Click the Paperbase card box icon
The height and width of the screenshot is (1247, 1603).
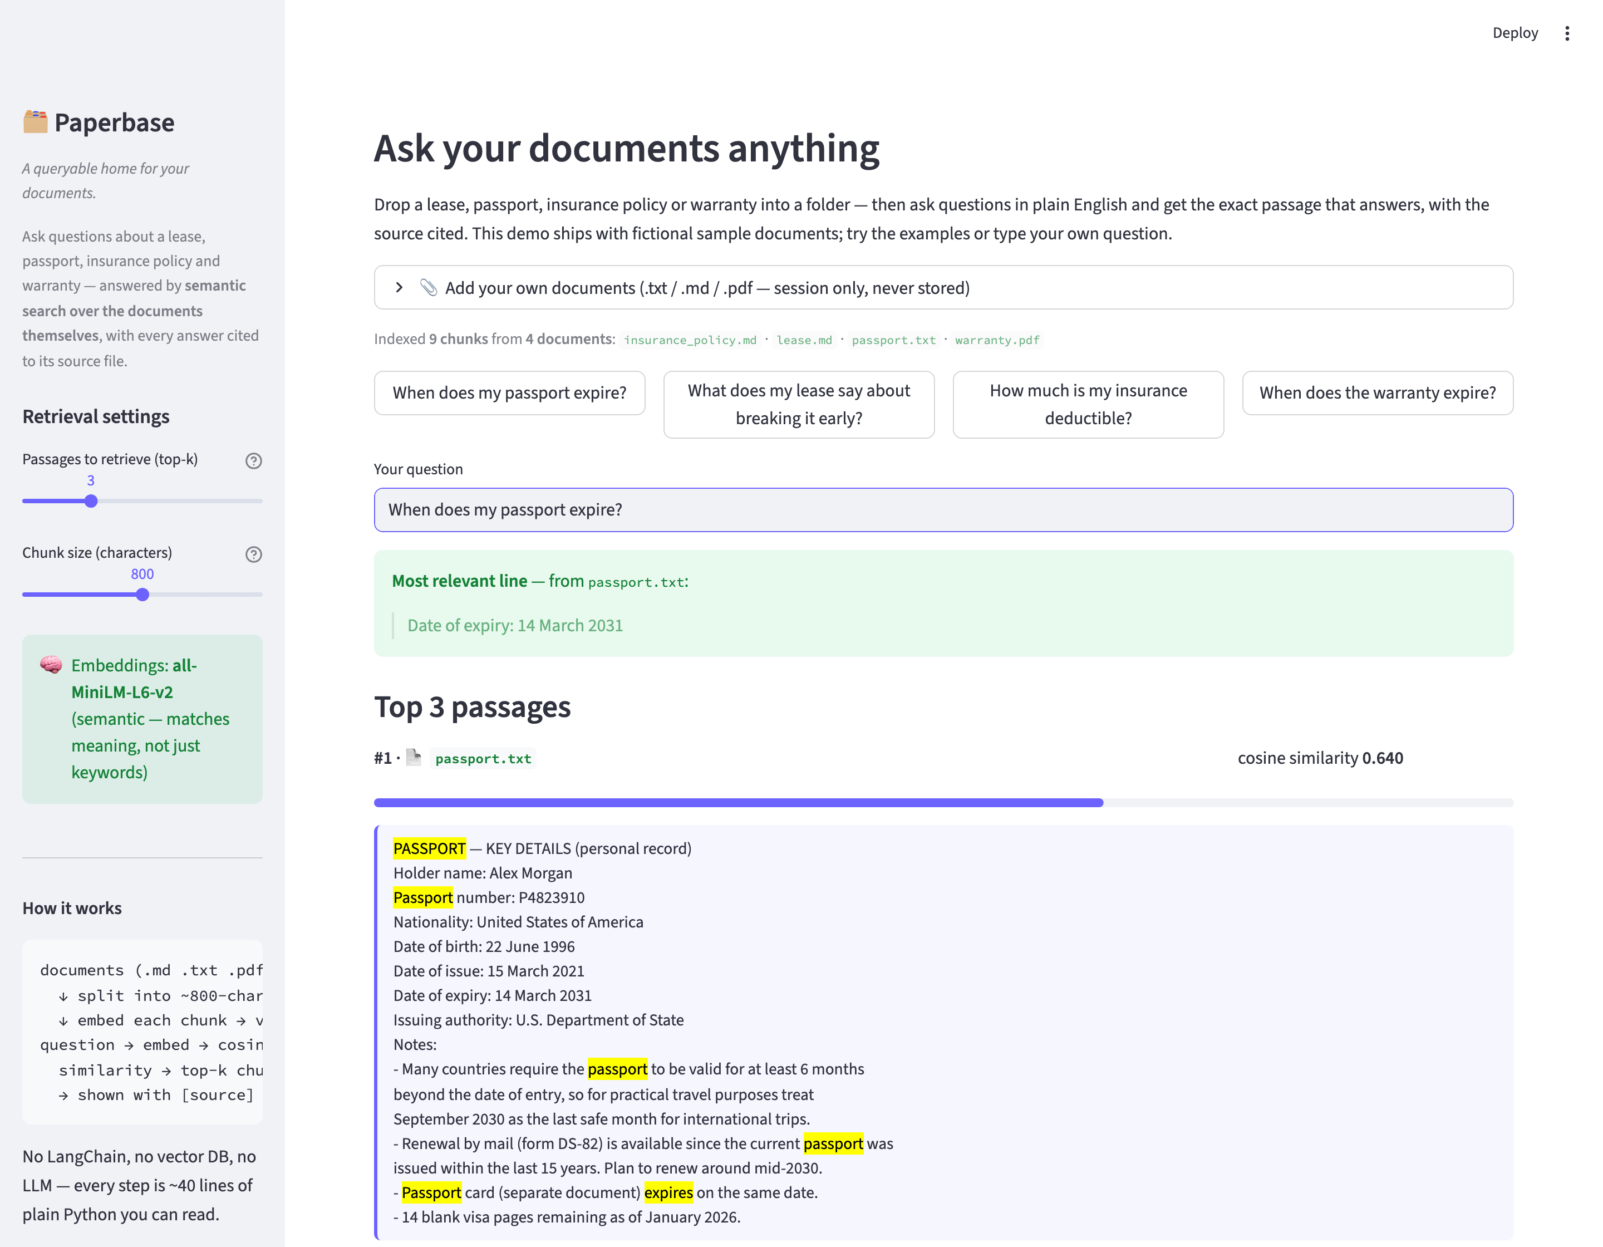coord(35,122)
